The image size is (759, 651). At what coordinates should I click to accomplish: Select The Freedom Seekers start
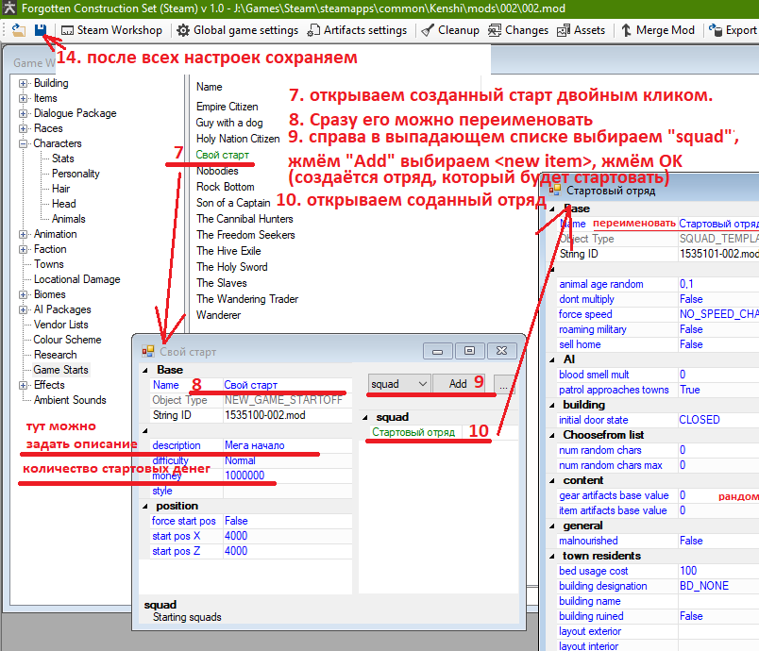pyautogui.click(x=245, y=235)
